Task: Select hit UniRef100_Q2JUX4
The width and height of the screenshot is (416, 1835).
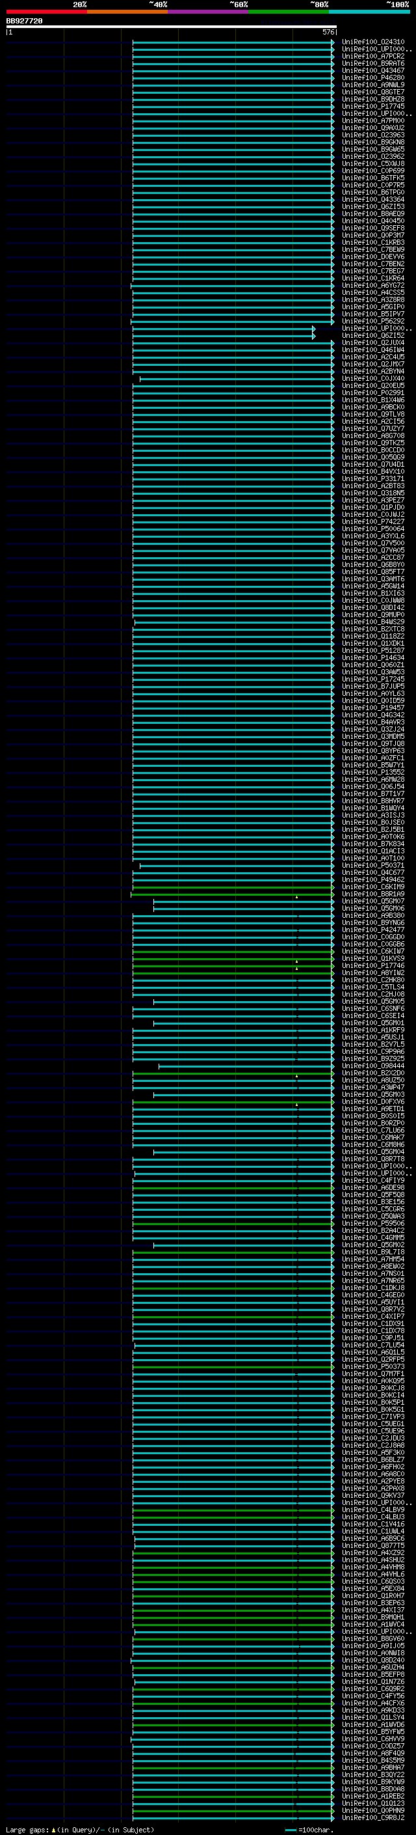Action: click(x=373, y=342)
